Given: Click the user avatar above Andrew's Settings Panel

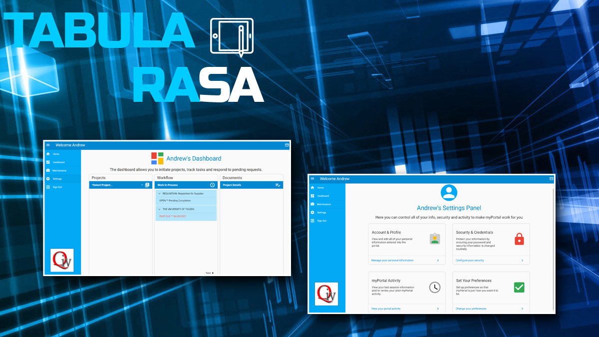Looking at the screenshot, I should [449, 193].
